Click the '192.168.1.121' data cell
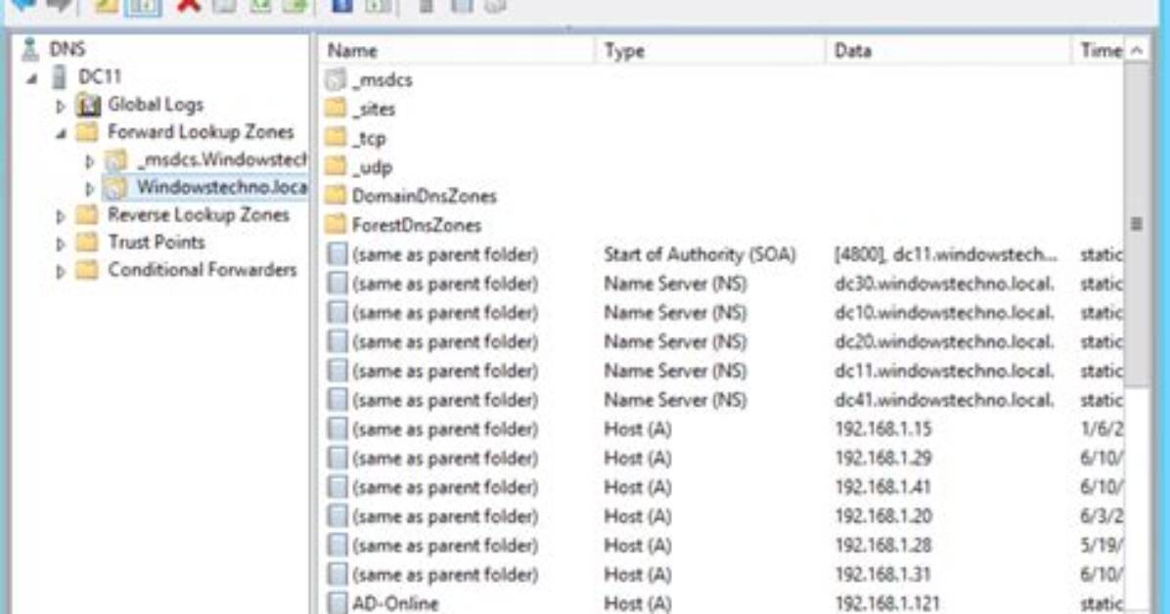 click(888, 603)
